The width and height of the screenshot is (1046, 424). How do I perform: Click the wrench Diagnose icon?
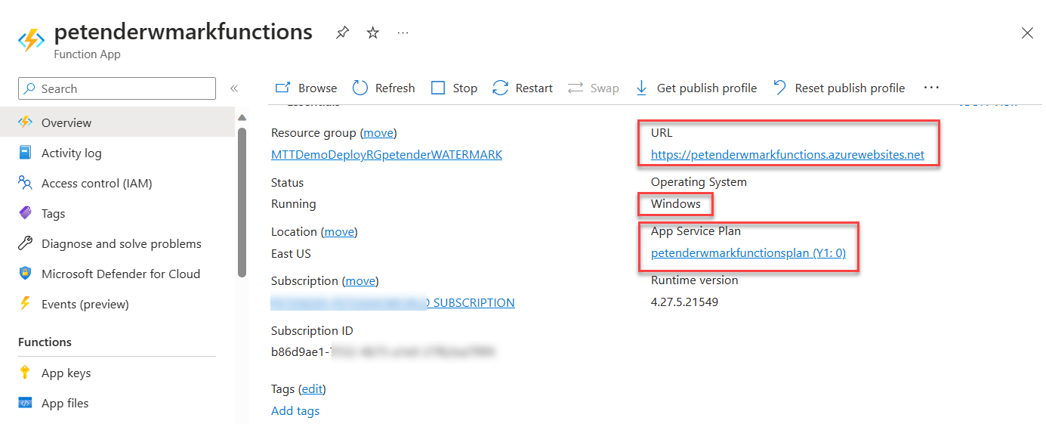pos(26,243)
